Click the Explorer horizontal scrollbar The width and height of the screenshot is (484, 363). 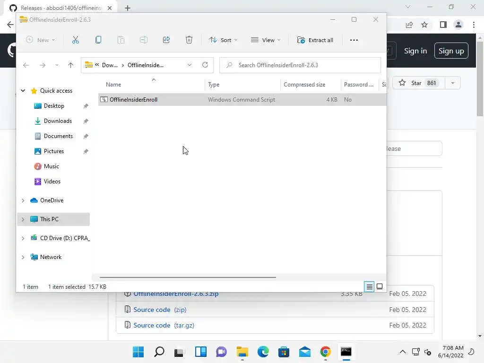pyautogui.click(x=188, y=277)
